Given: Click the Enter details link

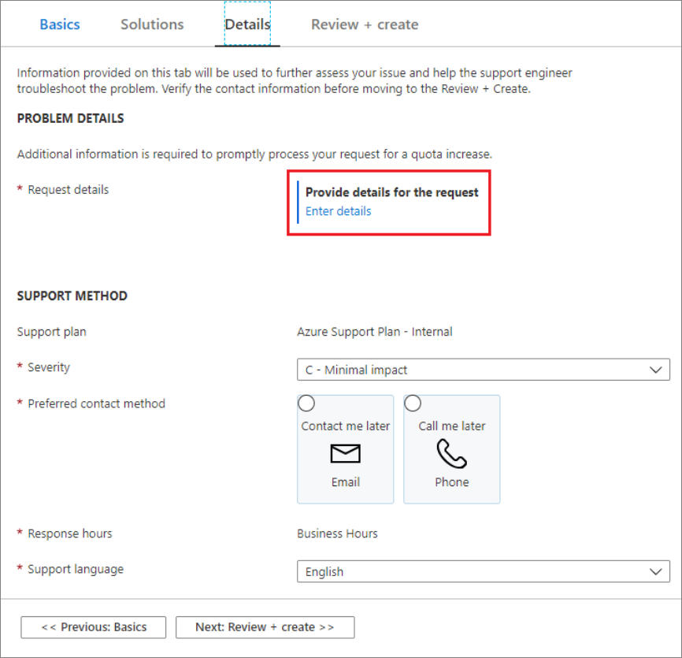Looking at the screenshot, I should [339, 211].
